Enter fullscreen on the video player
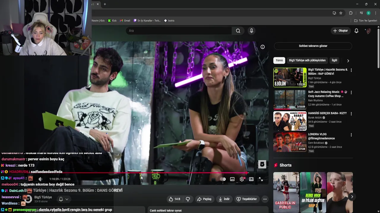The width and height of the screenshot is (380, 213). click(x=261, y=179)
